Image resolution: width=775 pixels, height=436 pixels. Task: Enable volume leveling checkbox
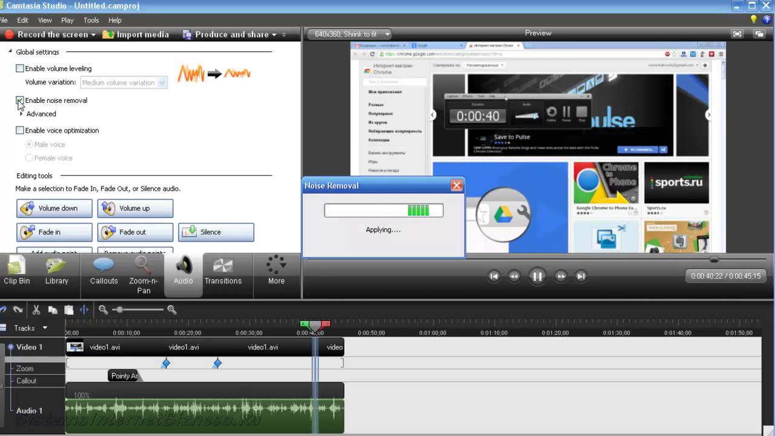pos(20,68)
